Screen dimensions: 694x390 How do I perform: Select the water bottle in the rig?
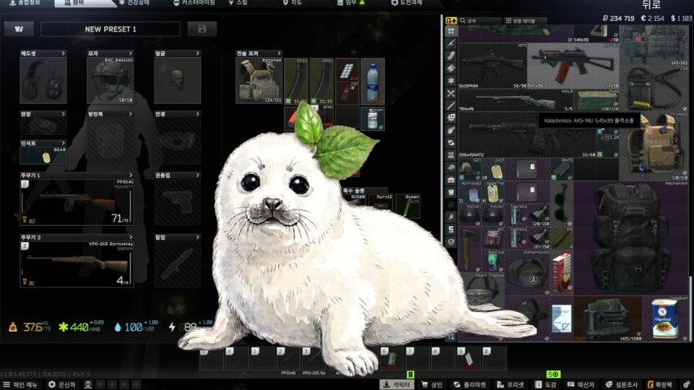(x=373, y=81)
